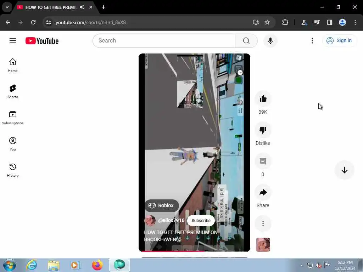Image resolution: width=363 pixels, height=272 pixels.
Task: Toggle browser side panel
Action: 329,22
